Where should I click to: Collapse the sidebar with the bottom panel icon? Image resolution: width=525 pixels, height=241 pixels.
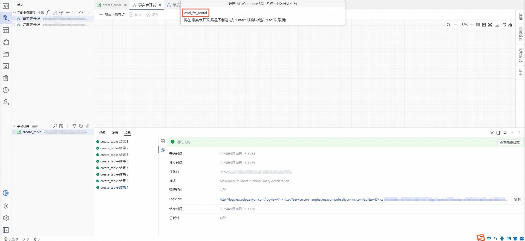click(6, 230)
